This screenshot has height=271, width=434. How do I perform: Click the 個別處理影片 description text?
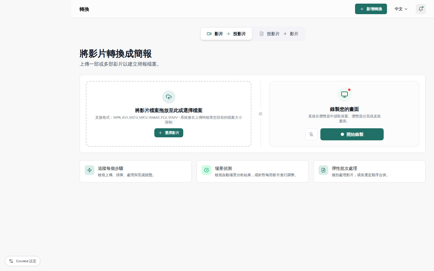coord(361,175)
